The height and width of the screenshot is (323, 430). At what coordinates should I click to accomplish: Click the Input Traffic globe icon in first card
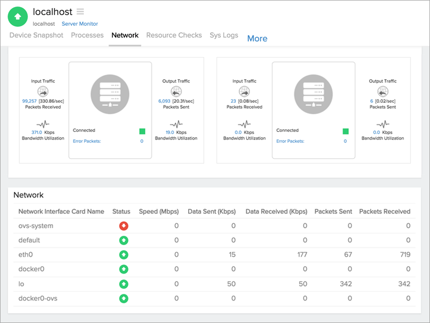[x=43, y=92]
